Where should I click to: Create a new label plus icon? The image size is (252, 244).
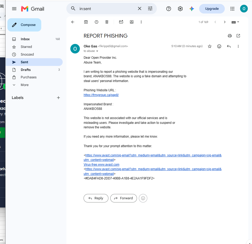click(58, 98)
